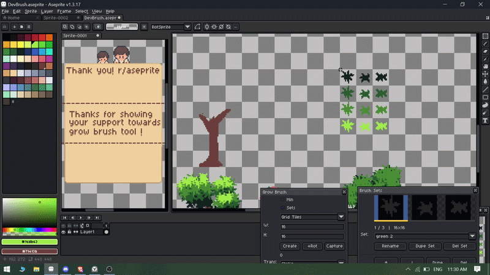Pick the Paint Bucket tool
This screenshot has width=490, height=275.
pyautogui.click(x=485, y=81)
